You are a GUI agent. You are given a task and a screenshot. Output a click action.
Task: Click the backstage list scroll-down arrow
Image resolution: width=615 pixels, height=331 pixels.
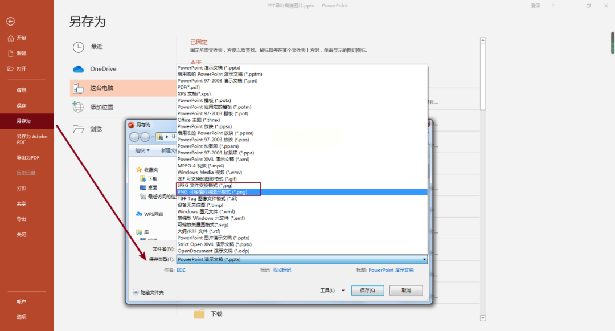coord(483,318)
